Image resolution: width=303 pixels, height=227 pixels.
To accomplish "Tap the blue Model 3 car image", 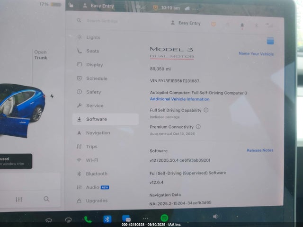I will [22, 110].
